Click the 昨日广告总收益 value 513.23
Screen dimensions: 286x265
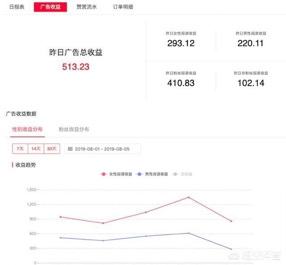point(76,67)
